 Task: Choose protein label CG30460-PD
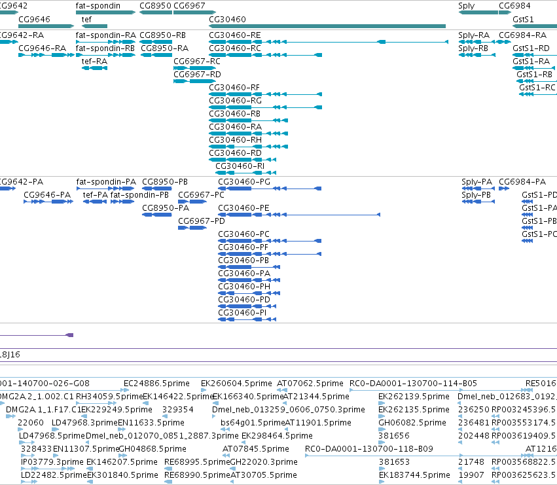(x=244, y=300)
